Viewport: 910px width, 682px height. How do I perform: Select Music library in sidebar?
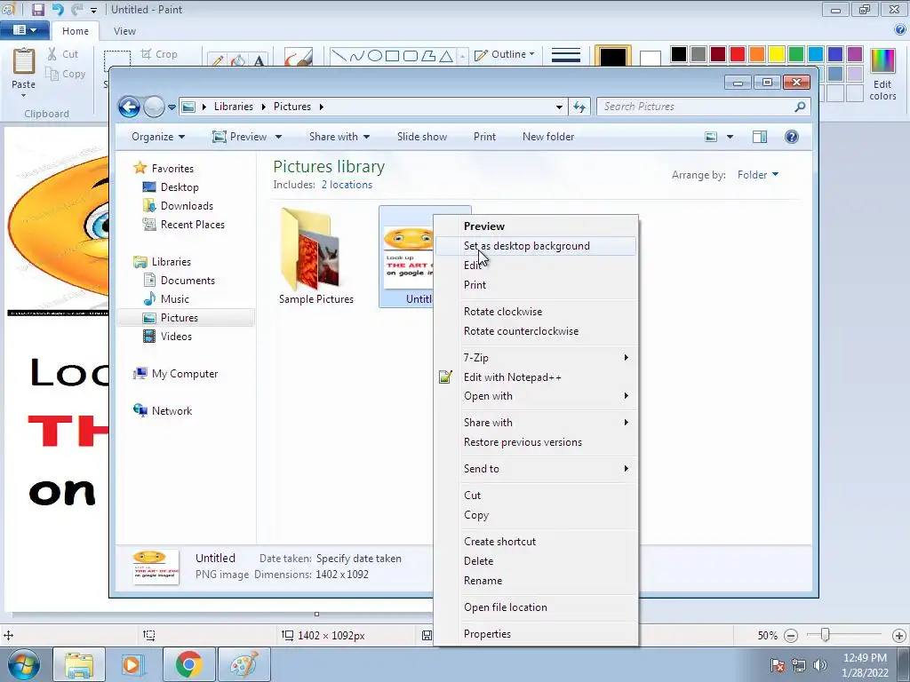[x=174, y=299]
